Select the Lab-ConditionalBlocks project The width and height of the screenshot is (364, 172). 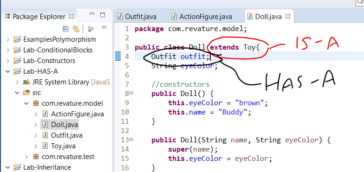pos(58,50)
